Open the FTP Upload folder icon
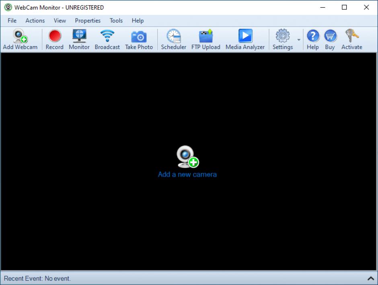Viewport: 378px width, 285px height. point(206,36)
